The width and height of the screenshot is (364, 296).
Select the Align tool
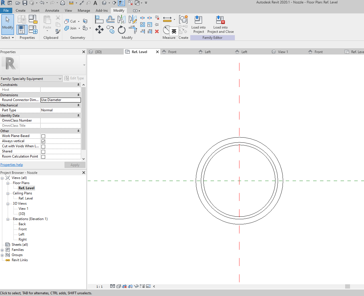click(99, 19)
